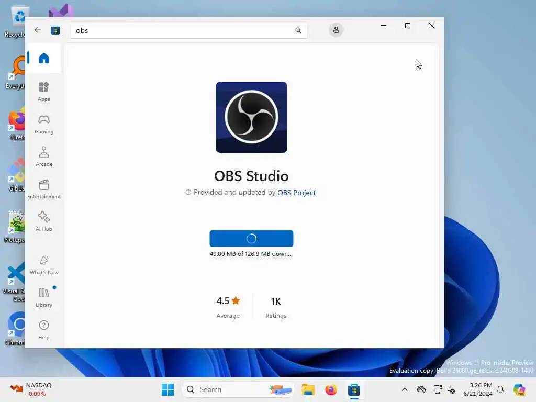Minimize the Microsoft Store window
This screenshot has width=536, height=402.
pos(384,26)
